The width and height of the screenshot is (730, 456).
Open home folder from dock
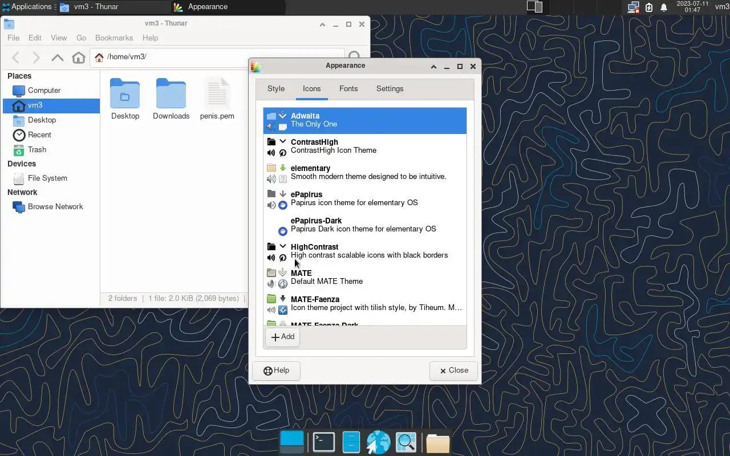(437, 443)
